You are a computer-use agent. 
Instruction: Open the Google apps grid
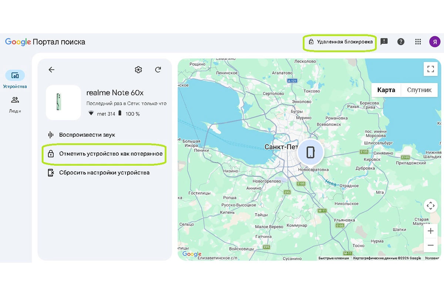[x=418, y=41]
